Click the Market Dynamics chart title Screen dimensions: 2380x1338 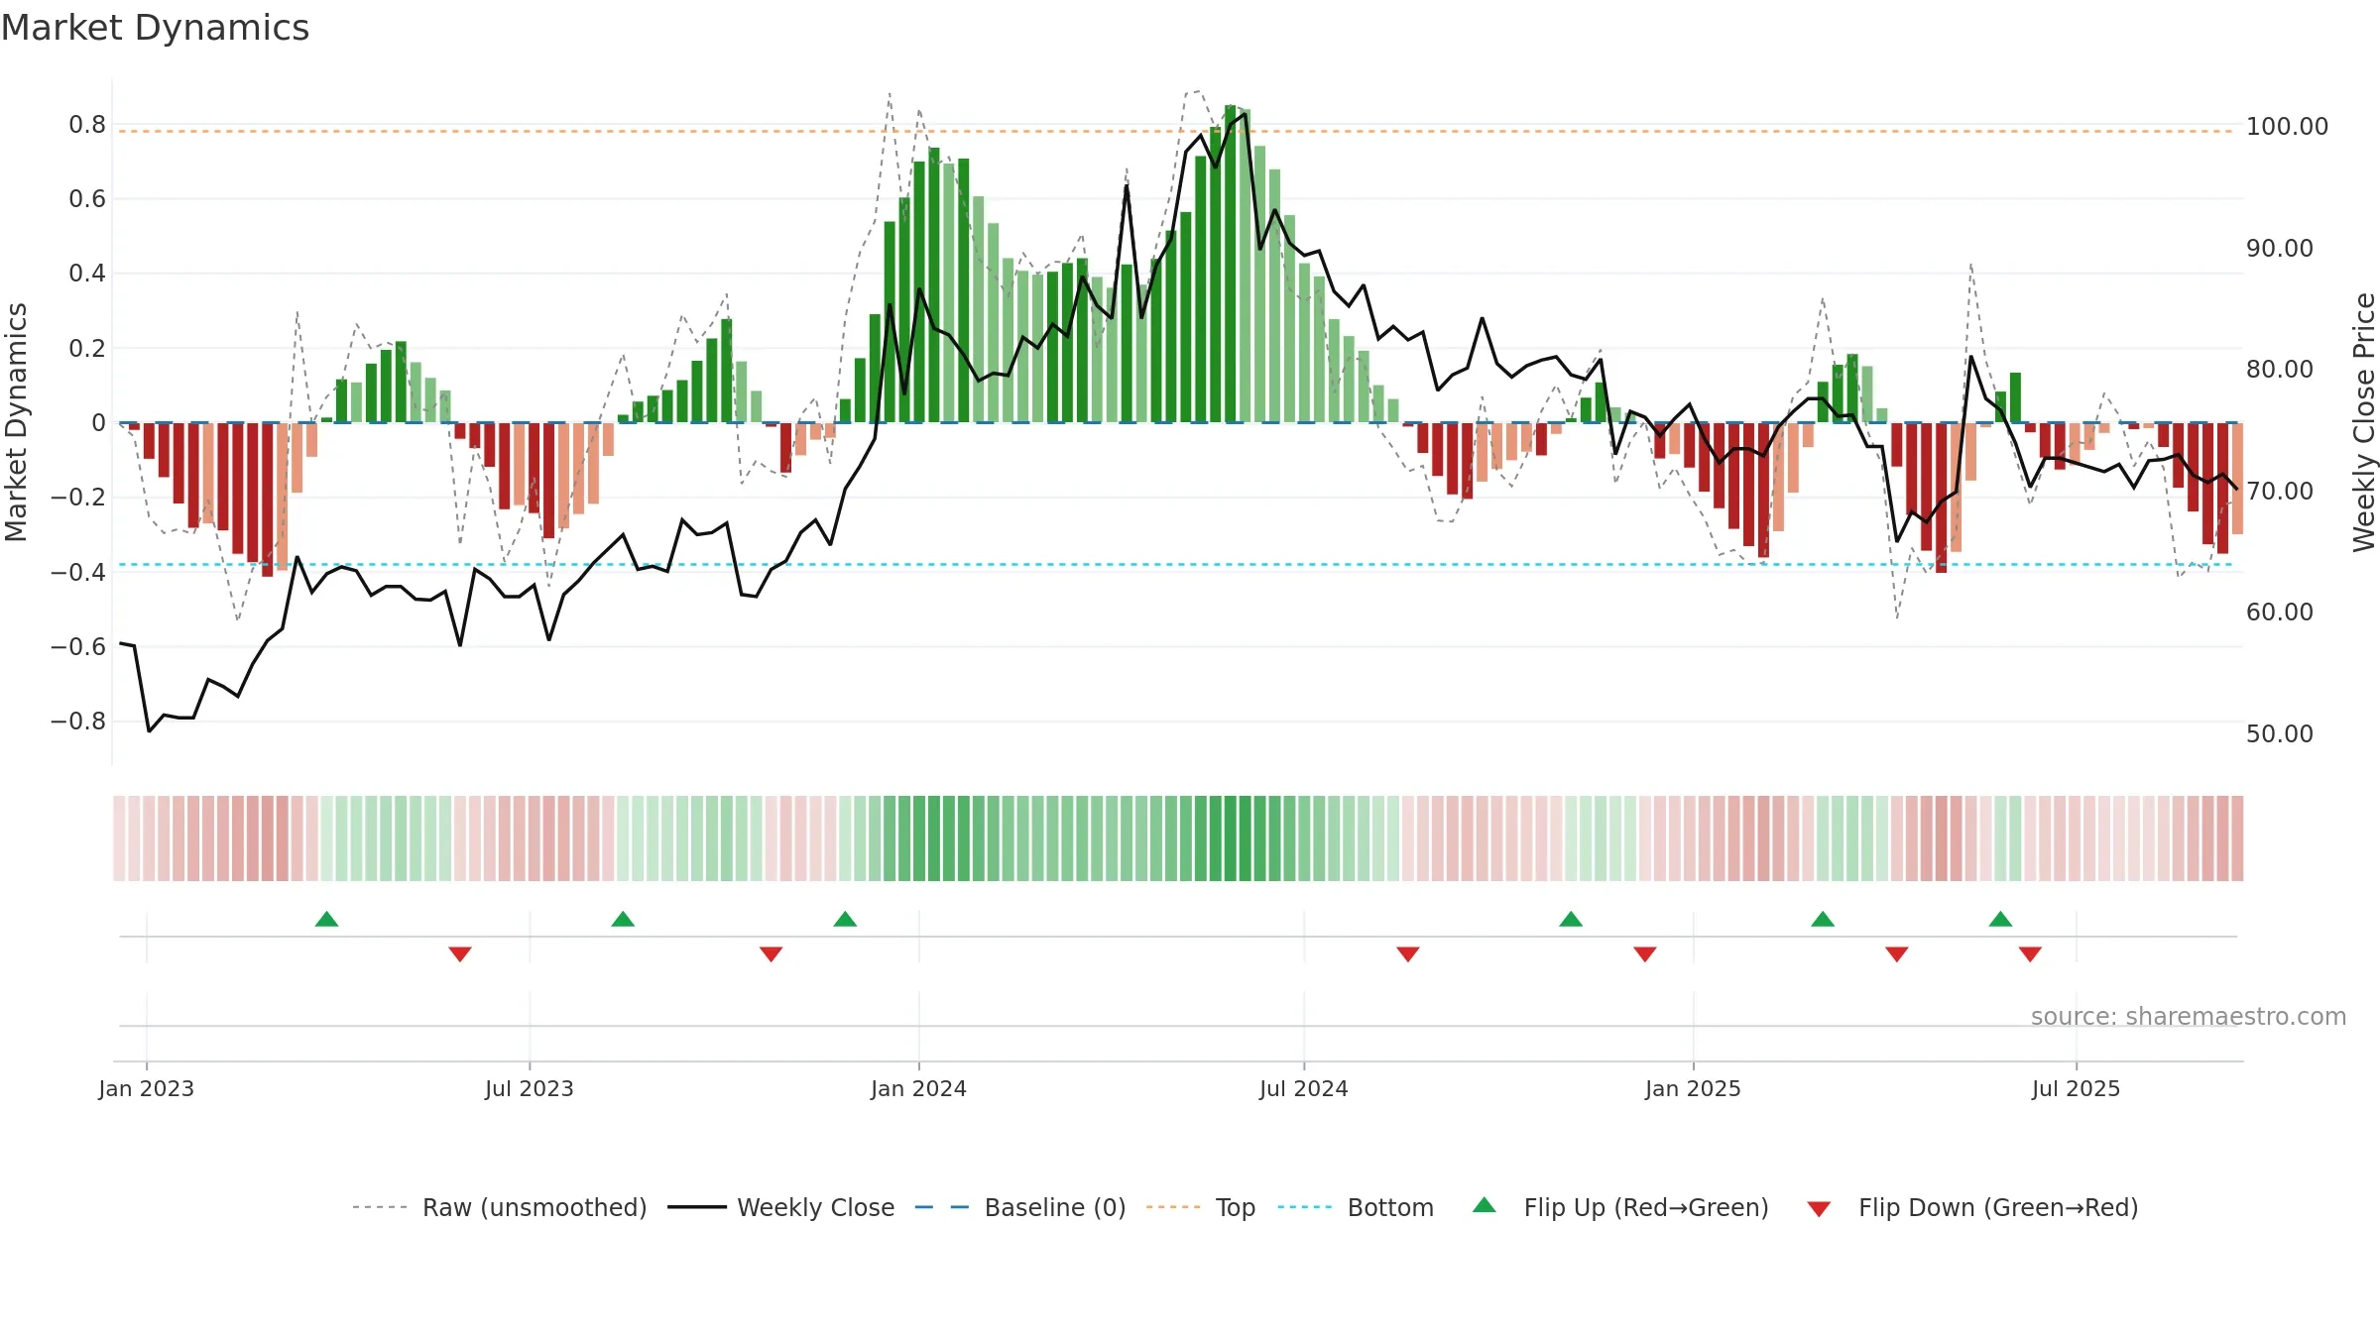(x=155, y=28)
